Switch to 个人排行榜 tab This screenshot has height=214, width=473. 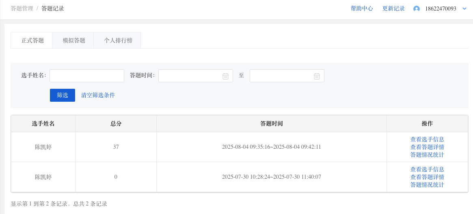(x=118, y=41)
